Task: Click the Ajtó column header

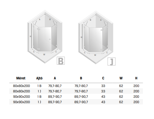Action: (x=39, y=78)
